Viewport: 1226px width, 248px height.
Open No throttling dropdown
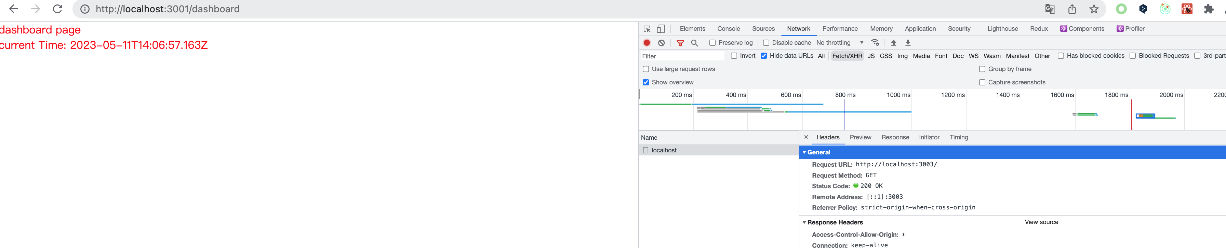[x=840, y=43]
